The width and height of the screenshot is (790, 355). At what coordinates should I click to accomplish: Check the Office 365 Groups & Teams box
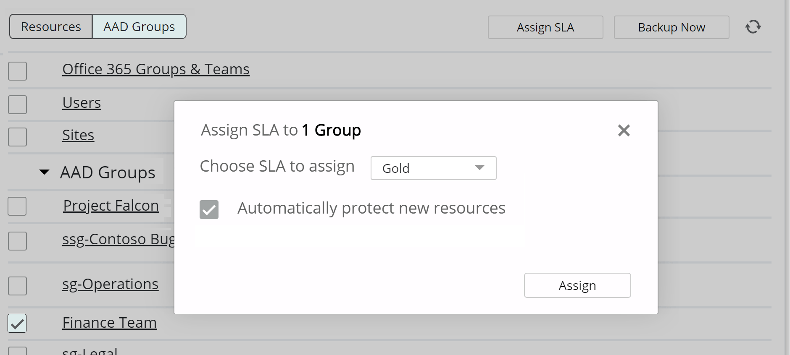[17, 71]
